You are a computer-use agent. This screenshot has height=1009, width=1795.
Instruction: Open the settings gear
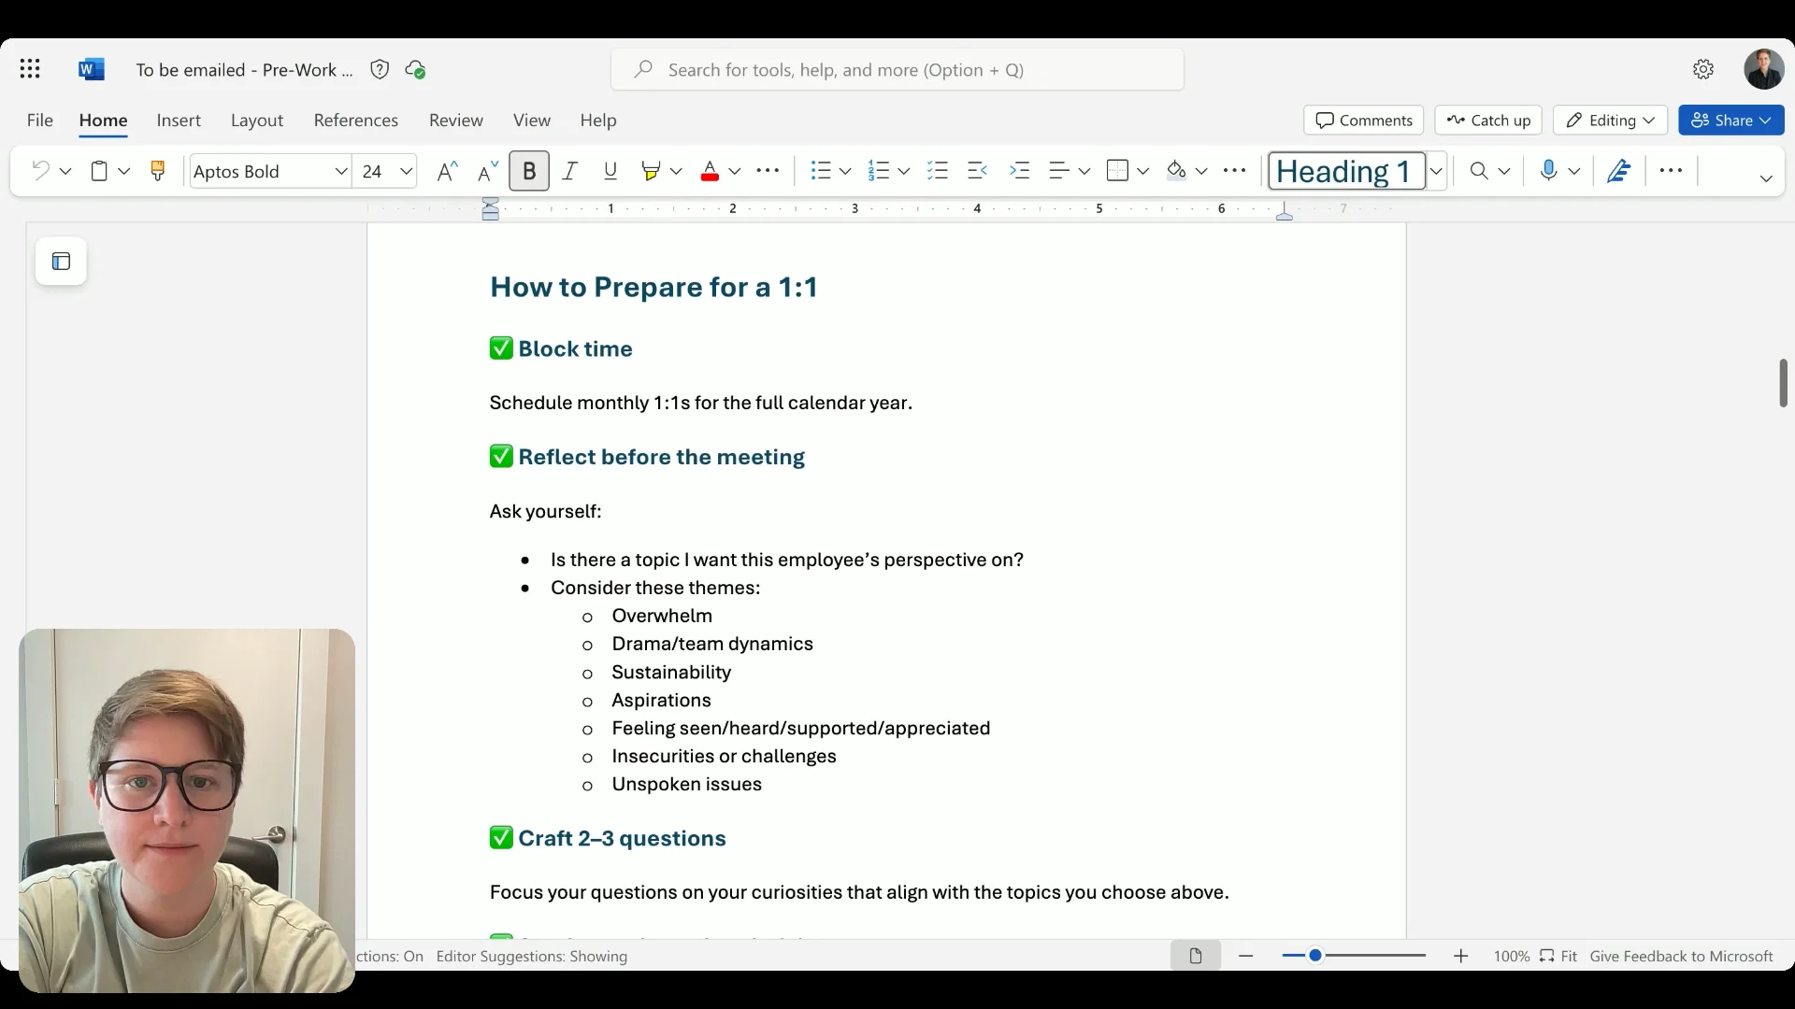[1703, 69]
